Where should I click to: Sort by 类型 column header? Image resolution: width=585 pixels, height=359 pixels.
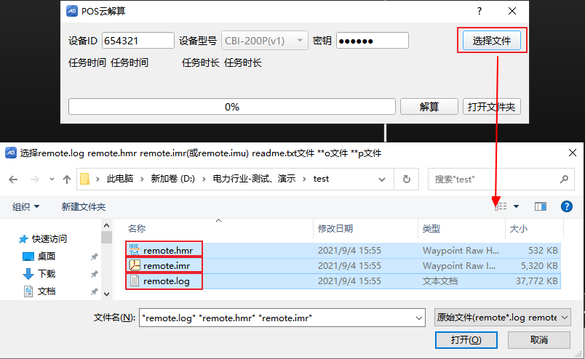pos(431,228)
